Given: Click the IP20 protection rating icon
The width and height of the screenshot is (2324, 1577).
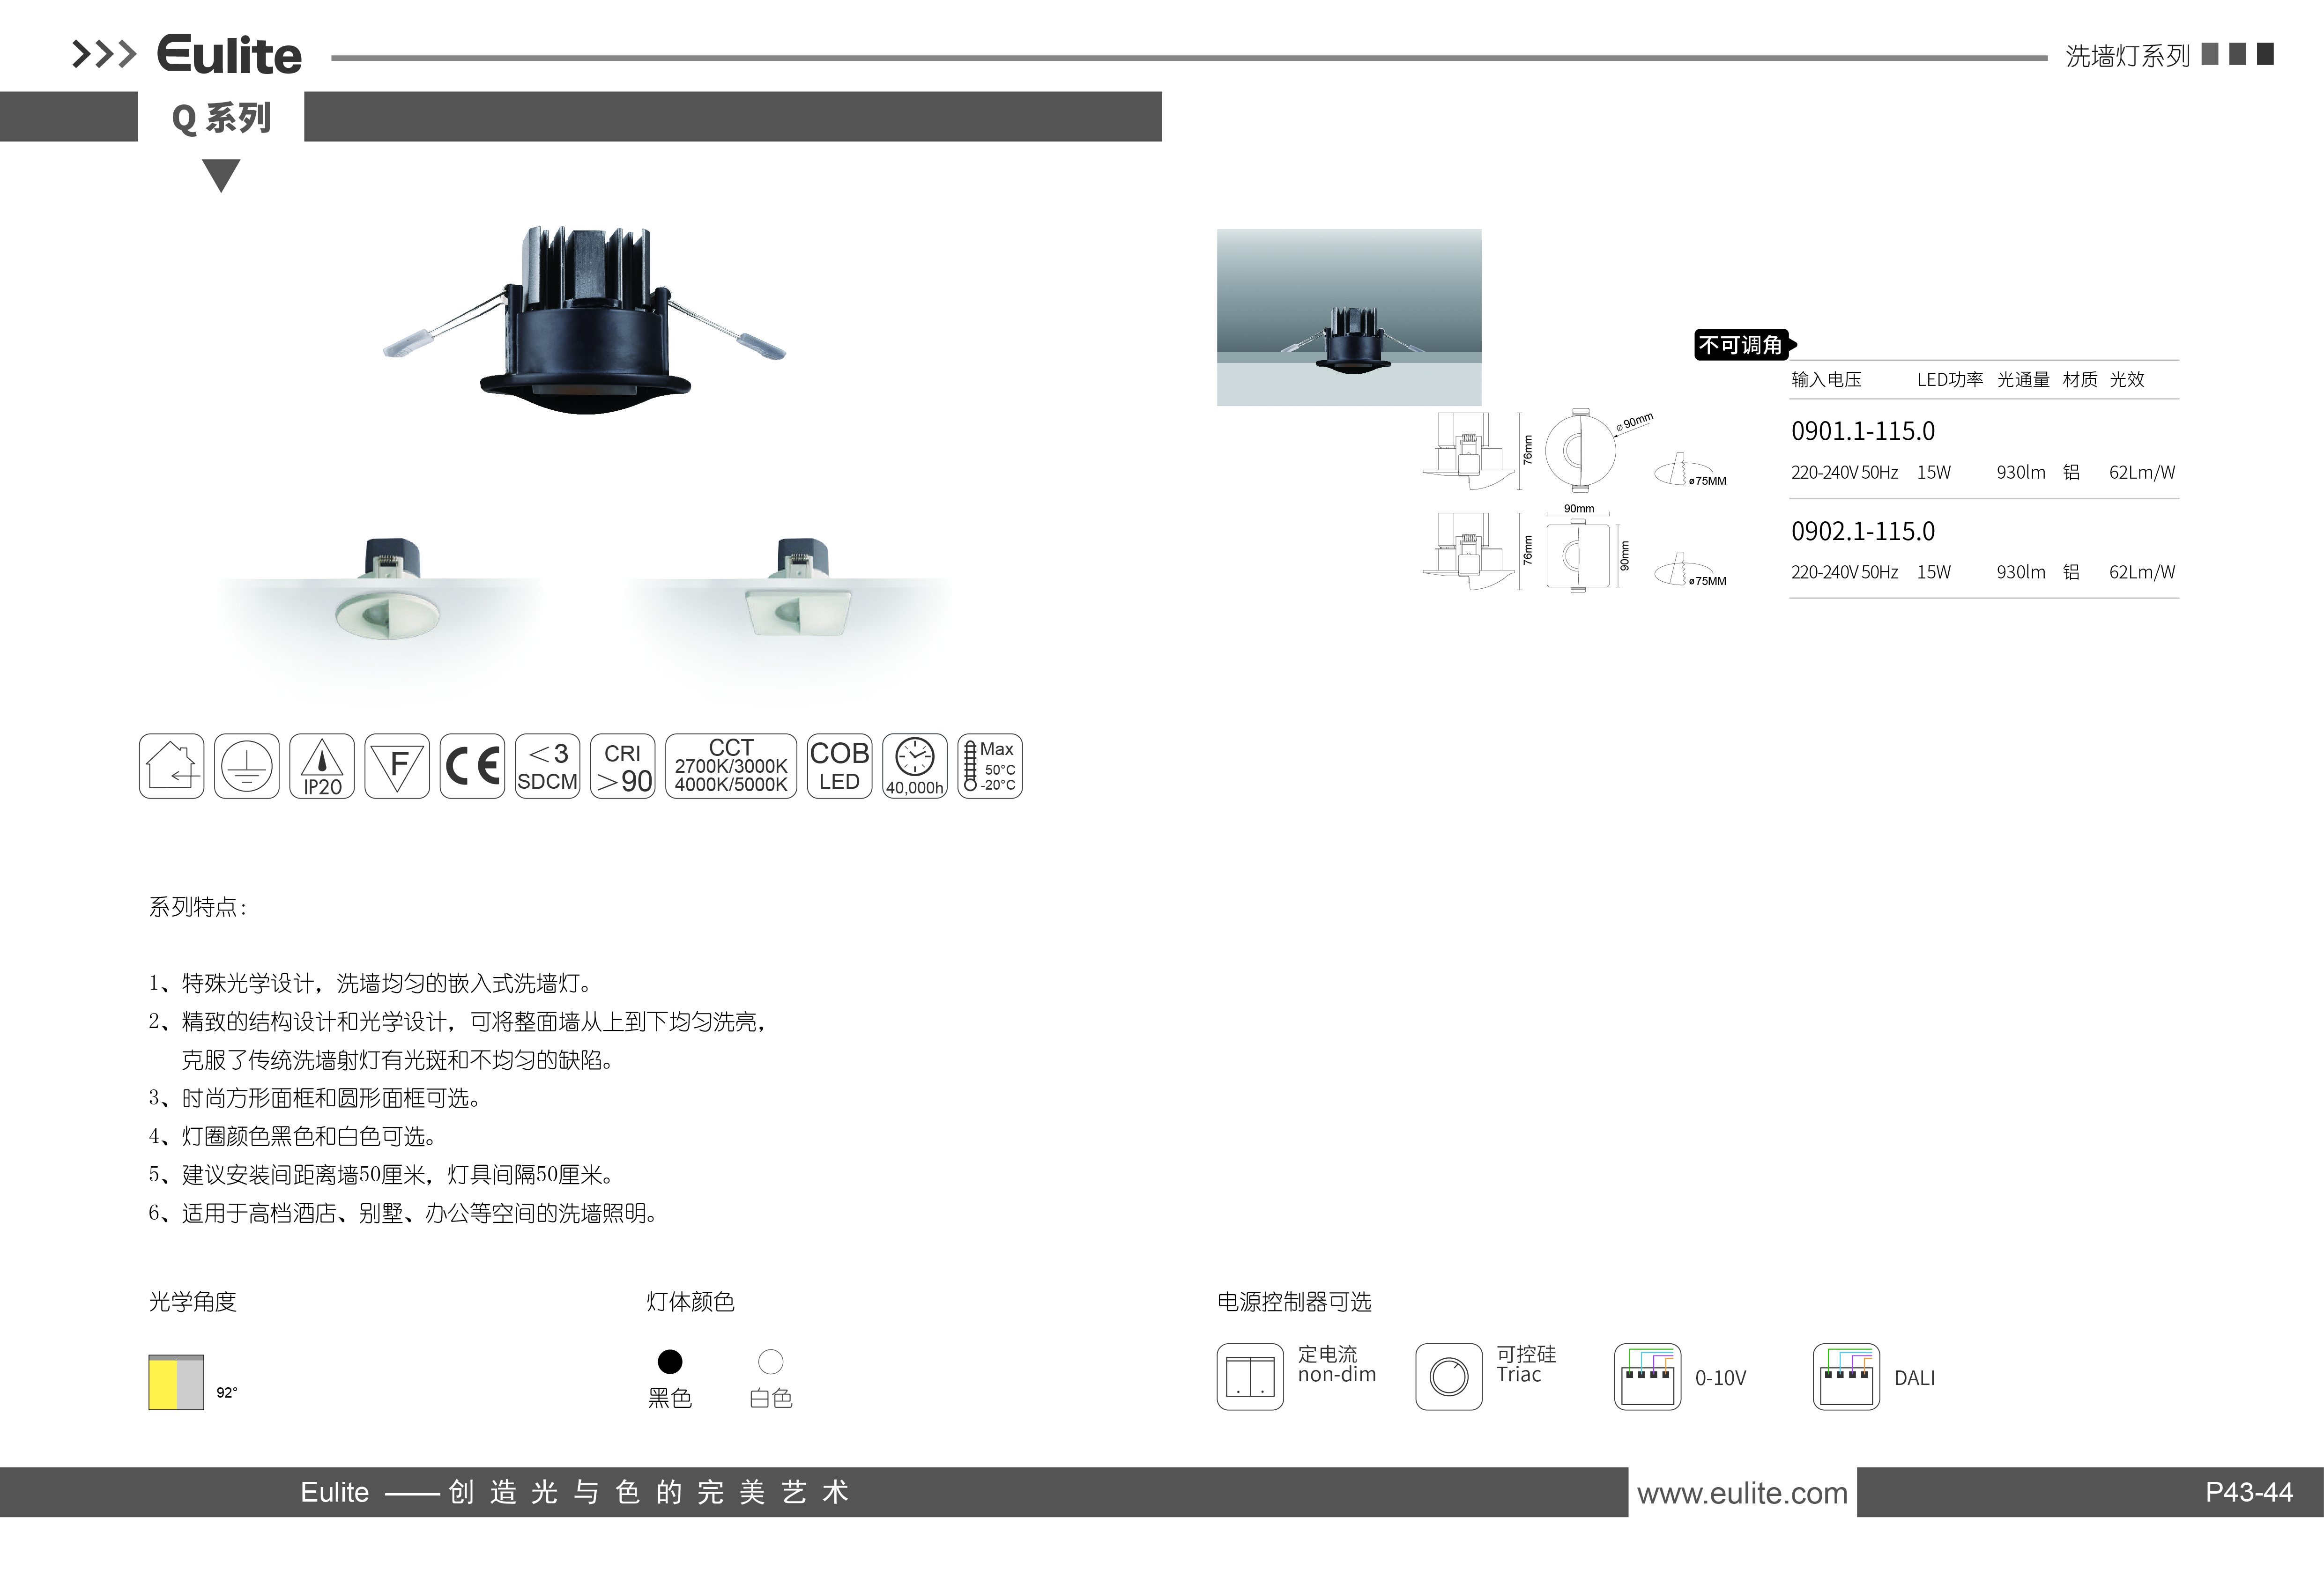Looking at the screenshot, I should [x=322, y=766].
